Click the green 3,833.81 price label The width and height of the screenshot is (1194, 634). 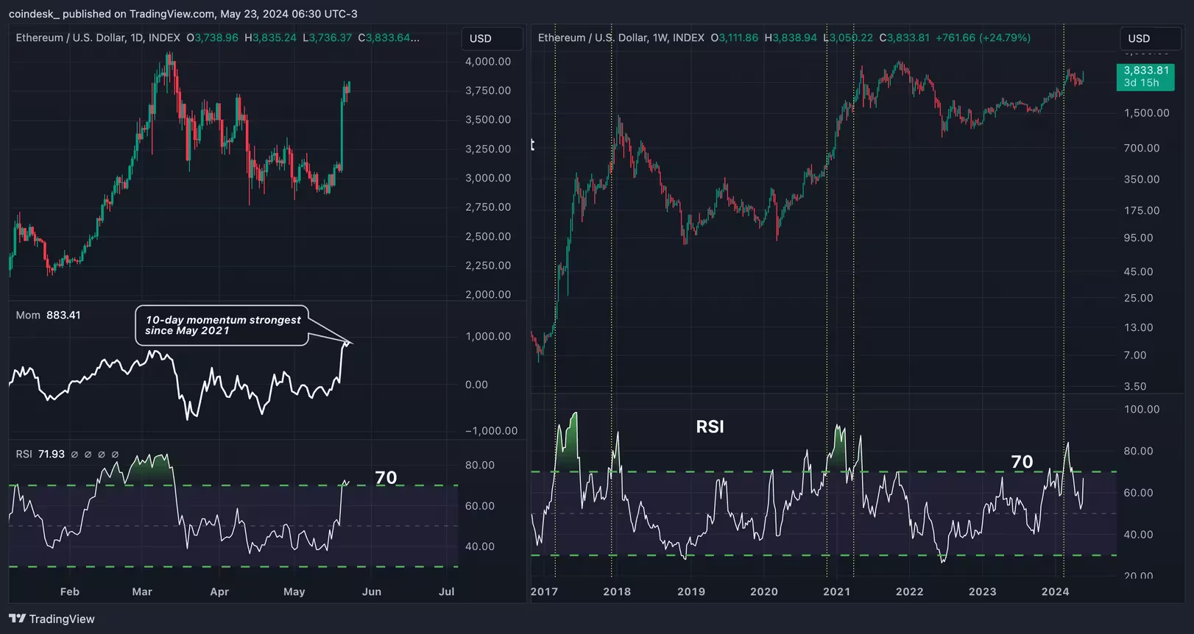click(x=1145, y=76)
